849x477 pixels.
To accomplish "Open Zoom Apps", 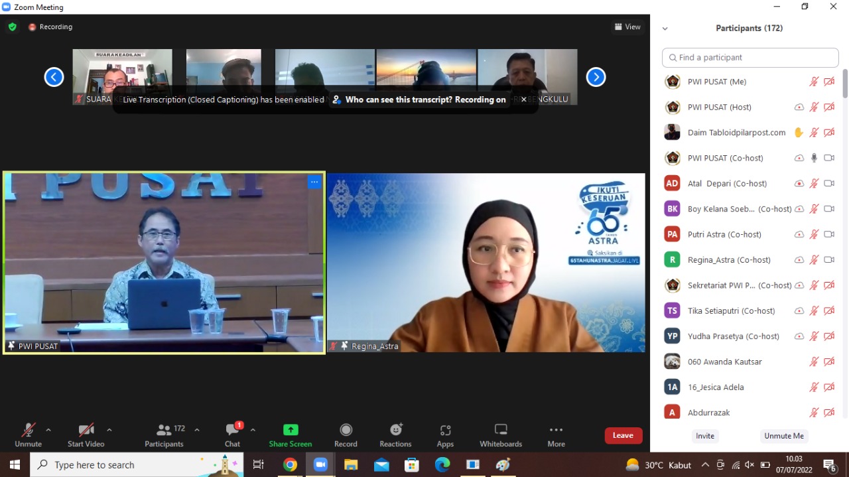I will click(445, 435).
